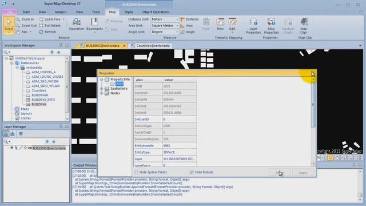Open the File menu button
This screenshot has width=366, height=206.
10,12
